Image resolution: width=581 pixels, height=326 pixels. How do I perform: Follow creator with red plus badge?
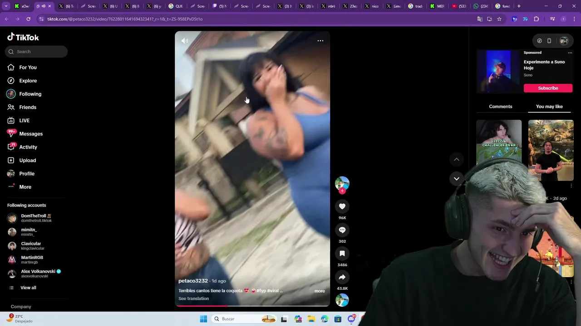pos(342,191)
